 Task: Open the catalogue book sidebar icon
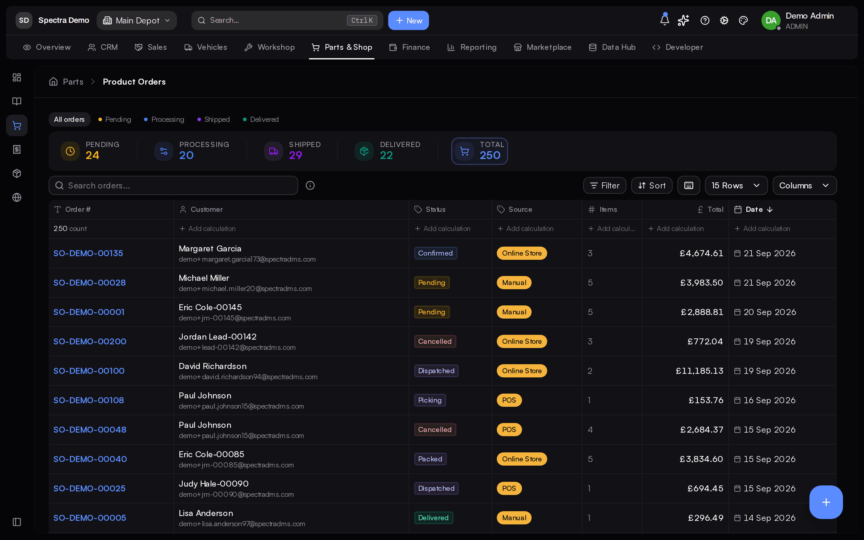17,101
